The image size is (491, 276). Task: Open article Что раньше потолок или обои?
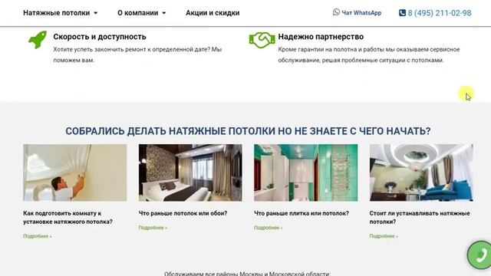[183, 213]
